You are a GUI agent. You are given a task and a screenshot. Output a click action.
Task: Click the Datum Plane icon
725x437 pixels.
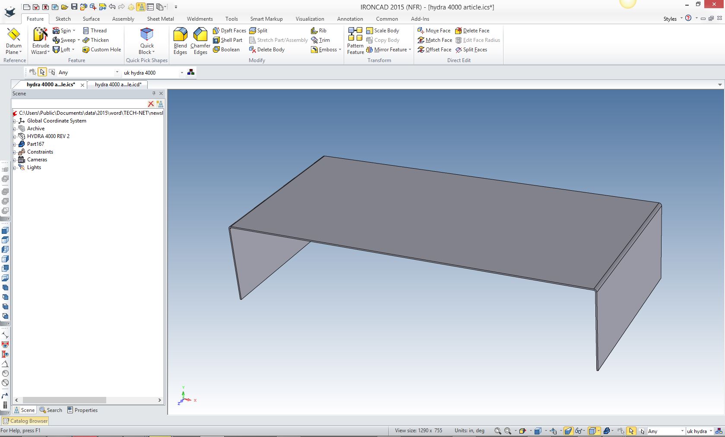(x=13, y=41)
